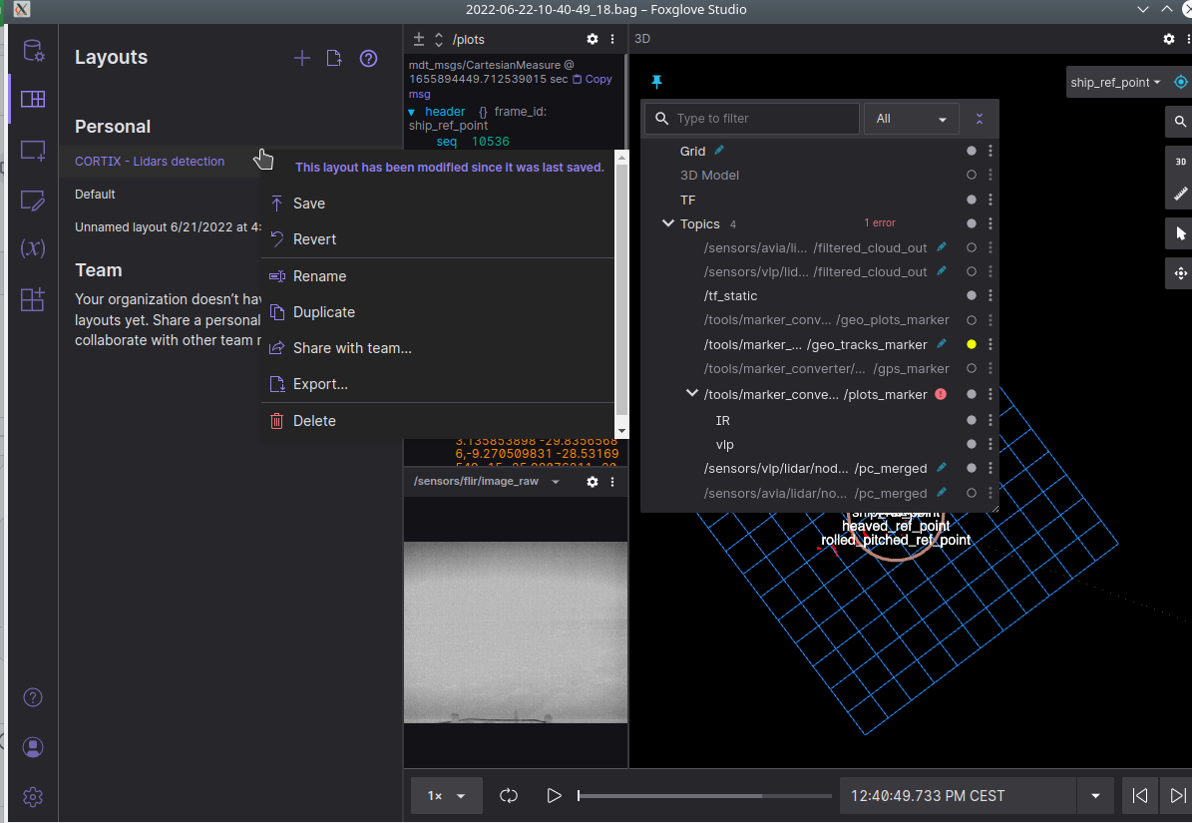The width and height of the screenshot is (1192, 823).
Task: Collapse the plots_marker topic namespaces
Action: click(692, 394)
